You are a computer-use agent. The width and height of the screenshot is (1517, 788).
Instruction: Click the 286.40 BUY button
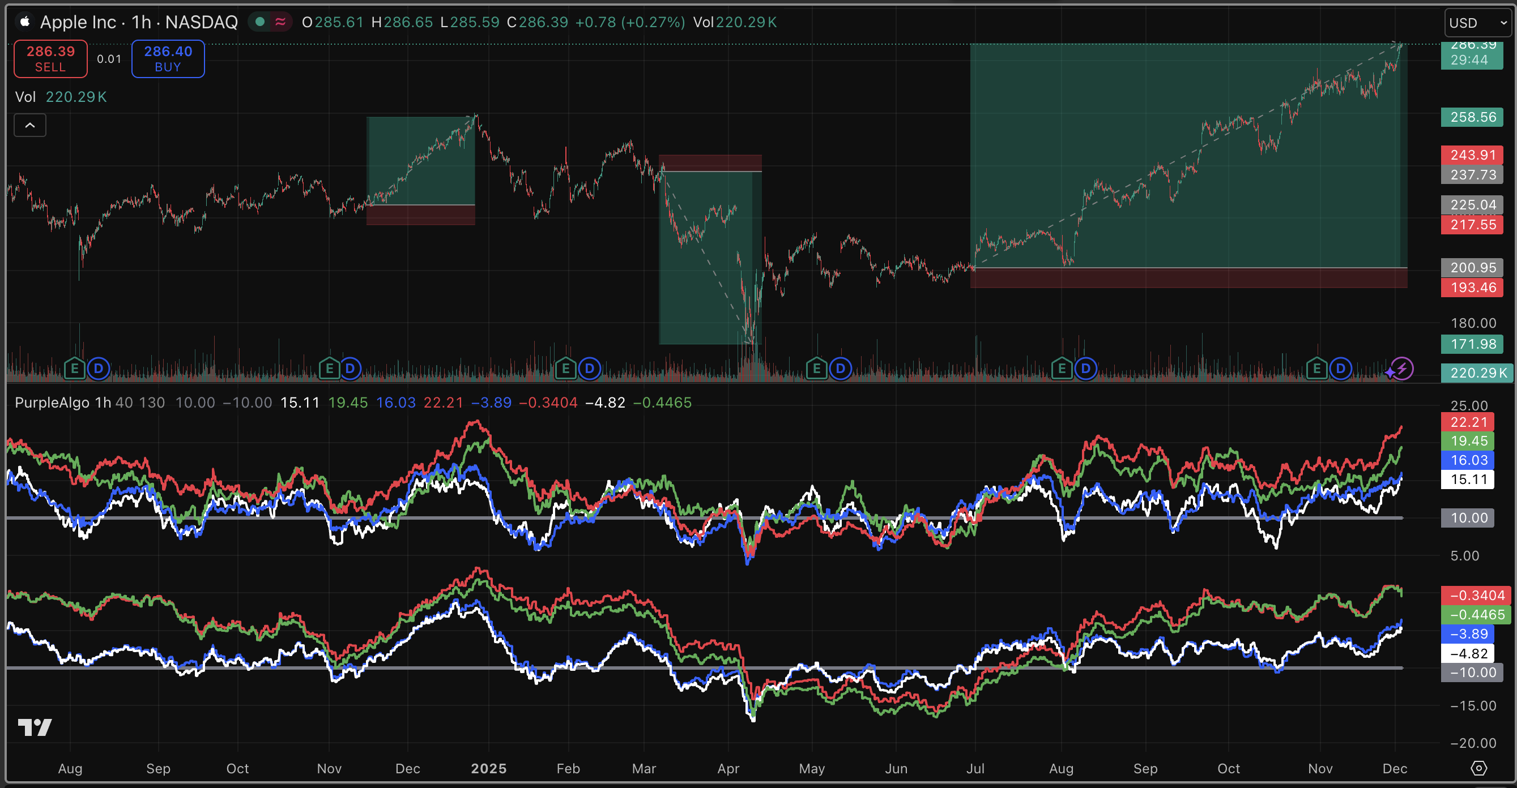pyautogui.click(x=168, y=59)
